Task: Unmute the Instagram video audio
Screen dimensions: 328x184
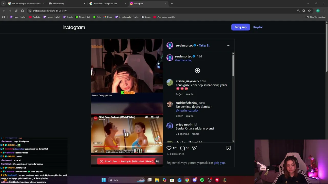Action: click(x=157, y=161)
